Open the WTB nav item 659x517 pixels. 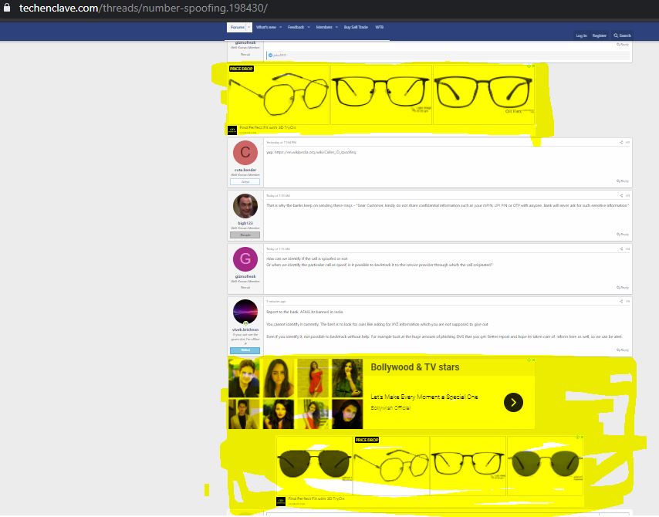click(379, 27)
